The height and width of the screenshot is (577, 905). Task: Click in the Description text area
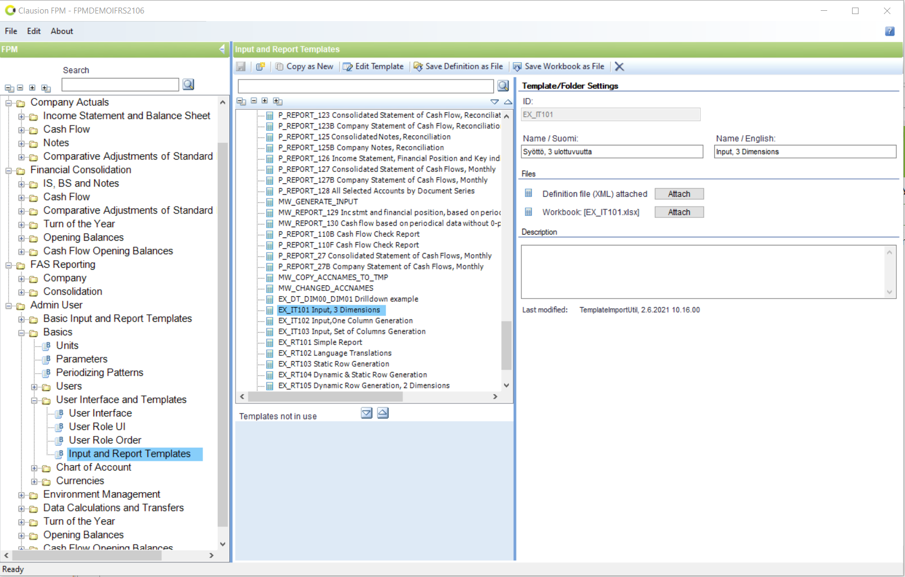[703, 271]
